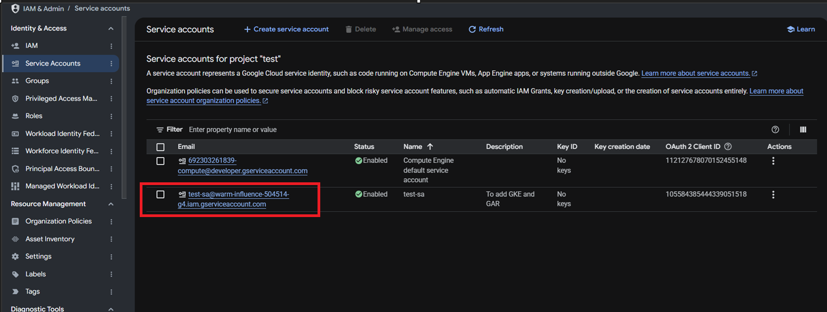This screenshot has width=827, height=312.
Task: Click 'Compute Engine default service account' name
Action: pyautogui.click(x=428, y=170)
